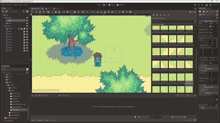This screenshot has width=220, height=123.
Task: Toggle distraction-free mode for viewport
Action: tap(196, 9)
